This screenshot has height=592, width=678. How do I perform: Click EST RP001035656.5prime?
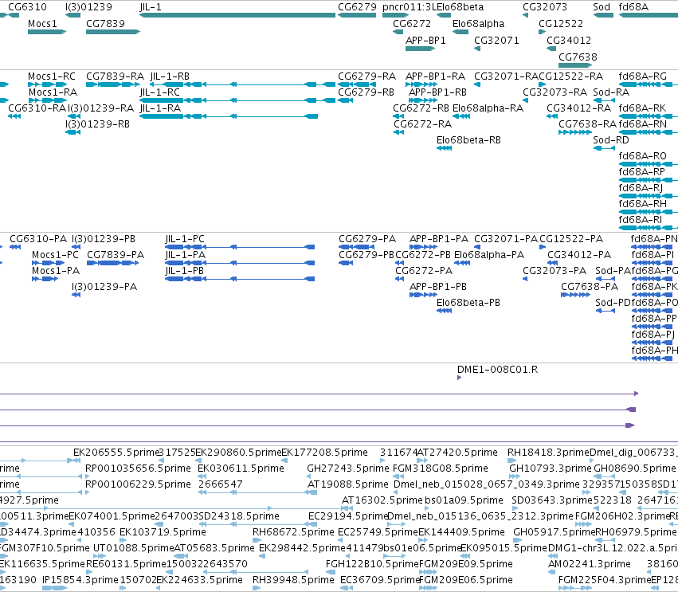[x=138, y=469]
